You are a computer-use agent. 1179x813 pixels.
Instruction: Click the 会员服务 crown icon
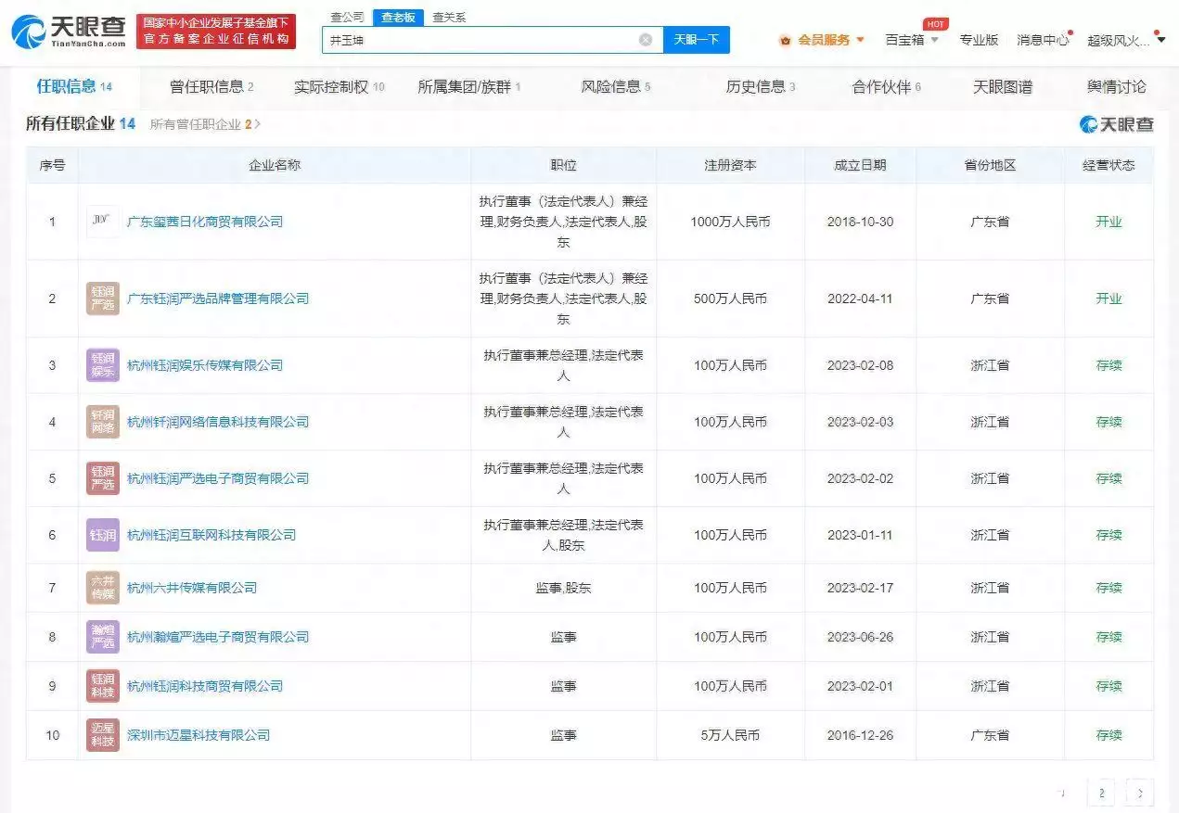[786, 40]
